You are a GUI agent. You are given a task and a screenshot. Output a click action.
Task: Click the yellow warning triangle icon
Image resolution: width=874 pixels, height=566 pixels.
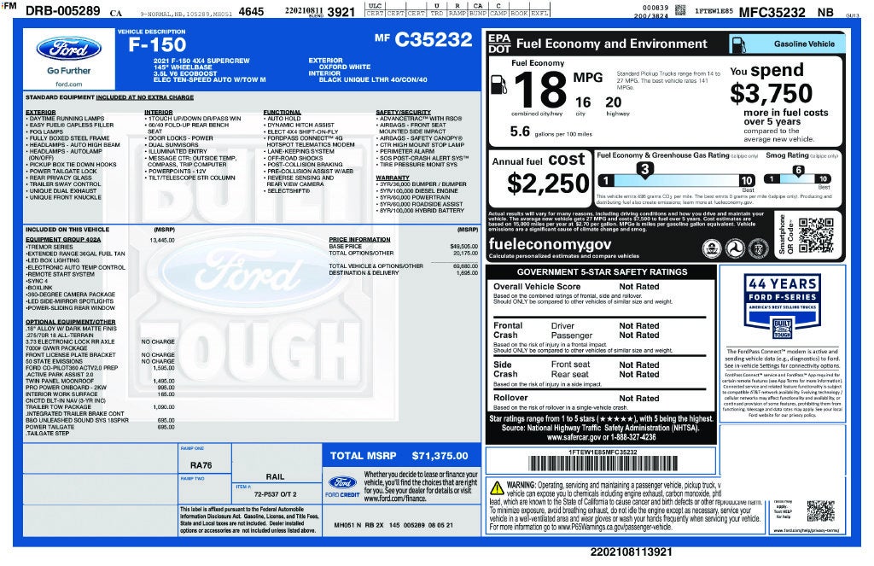click(x=497, y=488)
